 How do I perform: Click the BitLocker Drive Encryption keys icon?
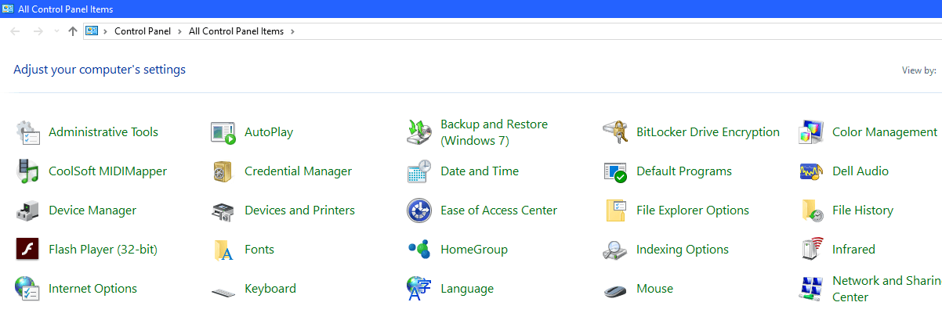pyautogui.click(x=615, y=132)
